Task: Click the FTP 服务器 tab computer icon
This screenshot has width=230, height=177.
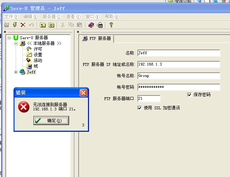Action: pos(85,38)
